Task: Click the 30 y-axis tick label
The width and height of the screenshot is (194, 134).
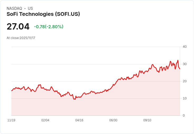Action: (x=185, y=64)
